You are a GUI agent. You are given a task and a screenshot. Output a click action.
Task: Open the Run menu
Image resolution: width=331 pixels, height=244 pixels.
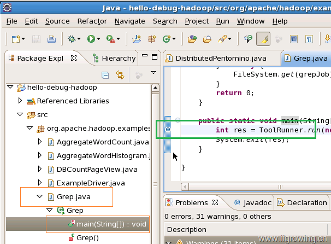[223, 21]
